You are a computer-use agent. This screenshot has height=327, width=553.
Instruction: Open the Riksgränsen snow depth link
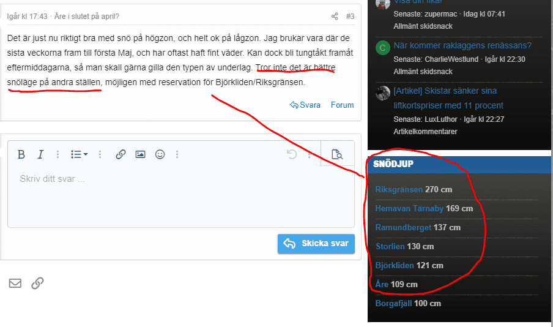(x=399, y=189)
